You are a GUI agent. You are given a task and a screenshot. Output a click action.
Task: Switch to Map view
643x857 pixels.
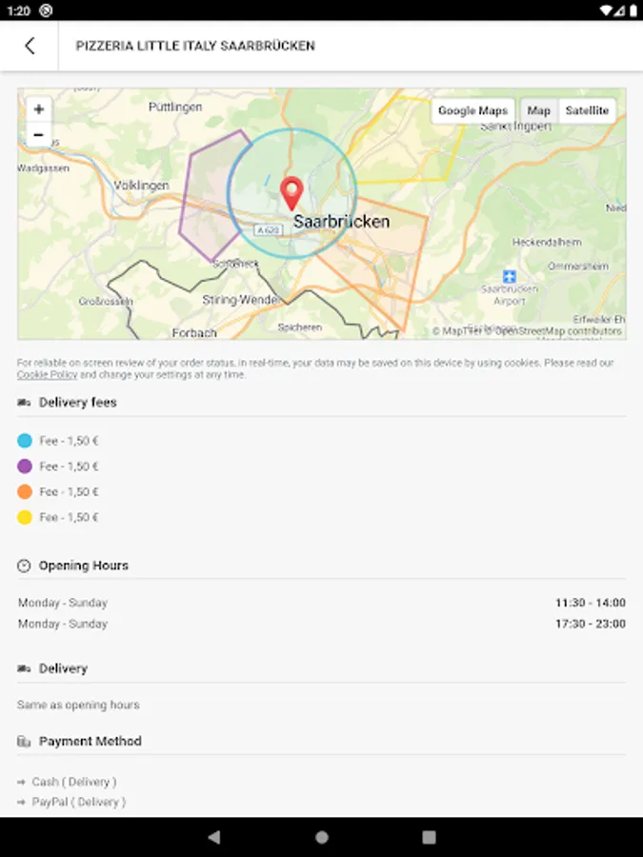click(538, 110)
